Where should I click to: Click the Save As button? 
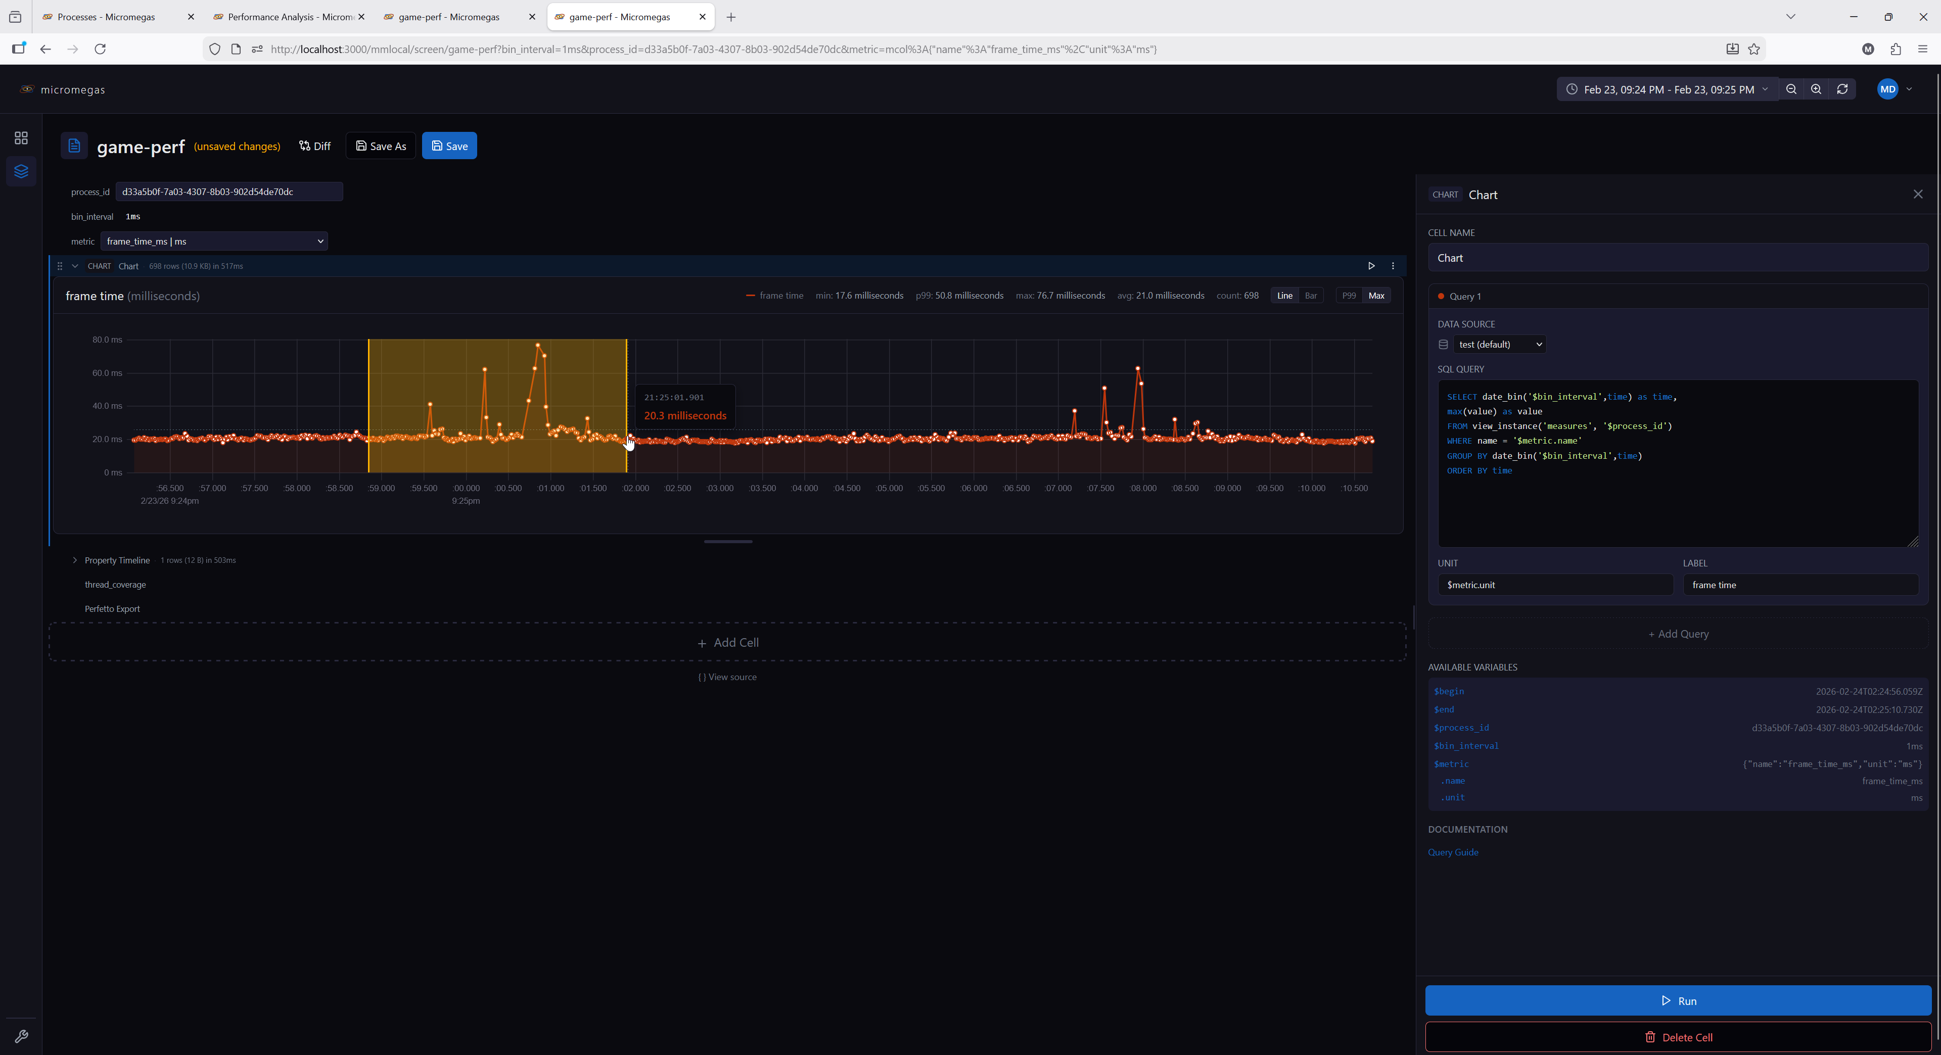click(x=381, y=146)
